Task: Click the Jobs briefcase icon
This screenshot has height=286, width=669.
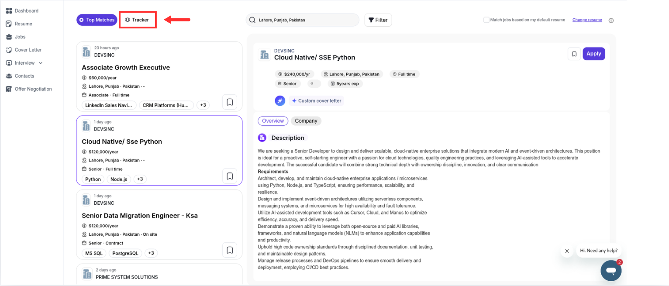Action: [9, 37]
